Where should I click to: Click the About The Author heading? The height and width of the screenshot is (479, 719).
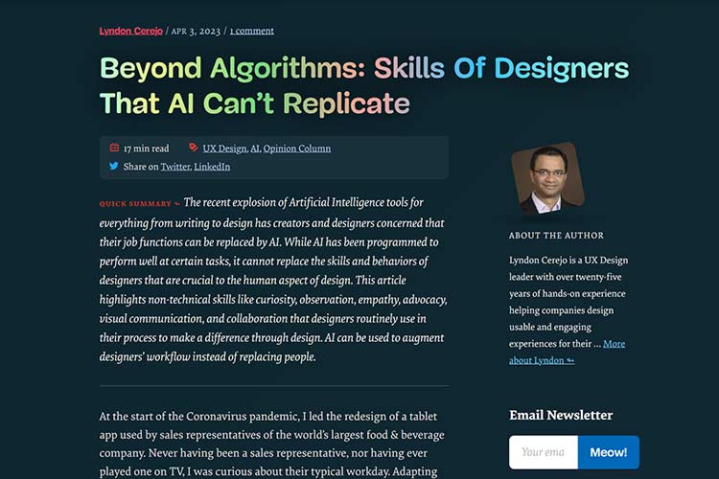tap(556, 236)
